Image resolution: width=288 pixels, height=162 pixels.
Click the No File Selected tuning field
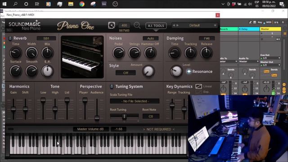tap(135, 101)
